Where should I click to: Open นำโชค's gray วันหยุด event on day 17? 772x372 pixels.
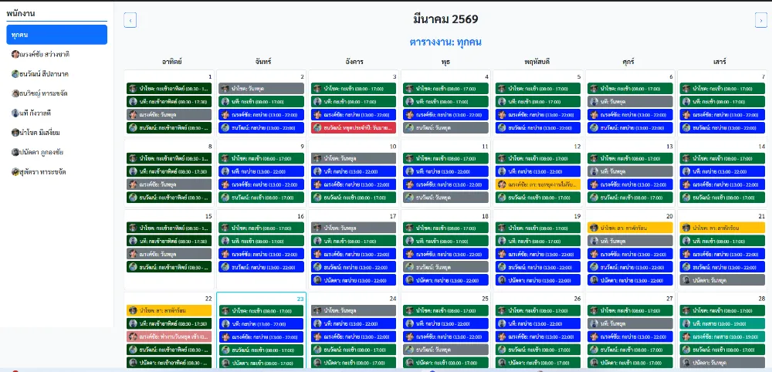(x=353, y=228)
